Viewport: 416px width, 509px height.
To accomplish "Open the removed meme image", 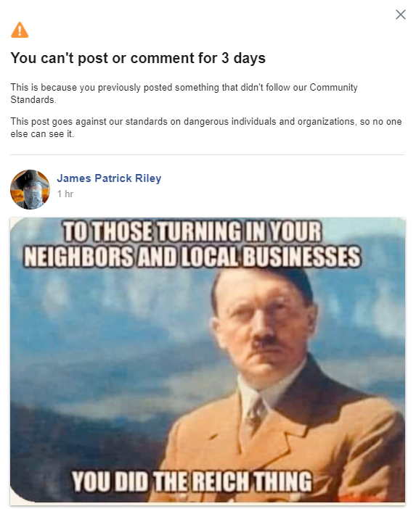I will click(208, 360).
